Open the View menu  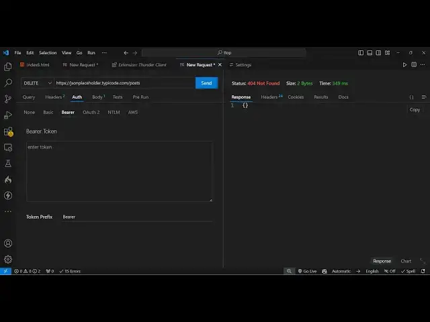click(67, 52)
